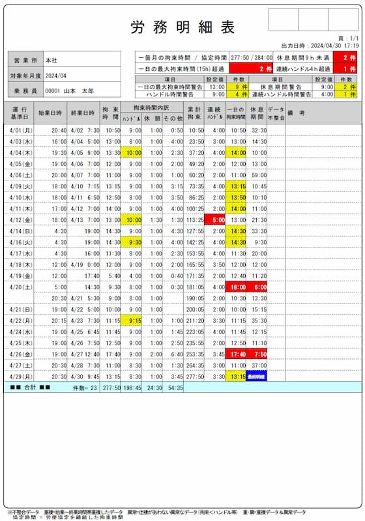Click the 13:00 setting value for 一日の最大拘束時間警告
The width and height of the screenshot is (365, 521).
(x=215, y=87)
